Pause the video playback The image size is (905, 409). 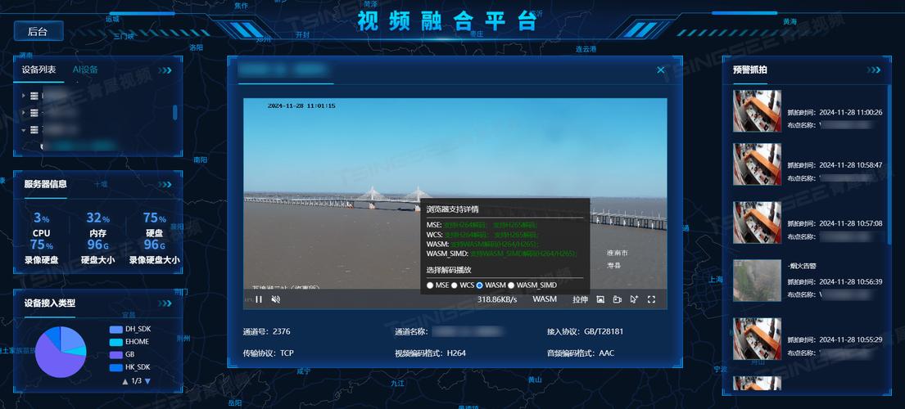click(259, 299)
